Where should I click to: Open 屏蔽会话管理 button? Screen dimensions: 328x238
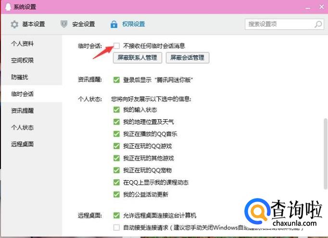188,58
